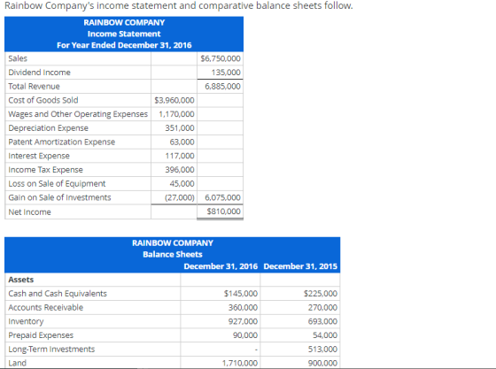Click the interest expense value 117,000
The width and height of the screenshot is (496, 369).
[180, 156]
